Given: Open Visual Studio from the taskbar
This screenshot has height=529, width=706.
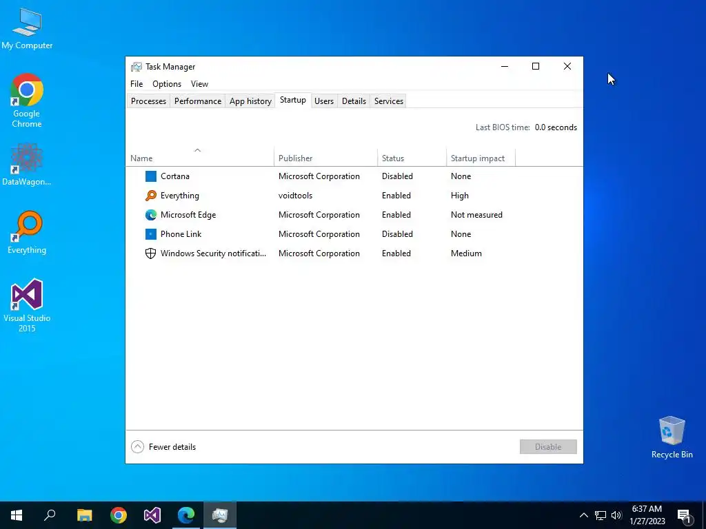Looking at the screenshot, I should pyautogui.click(x=152, y=515).
